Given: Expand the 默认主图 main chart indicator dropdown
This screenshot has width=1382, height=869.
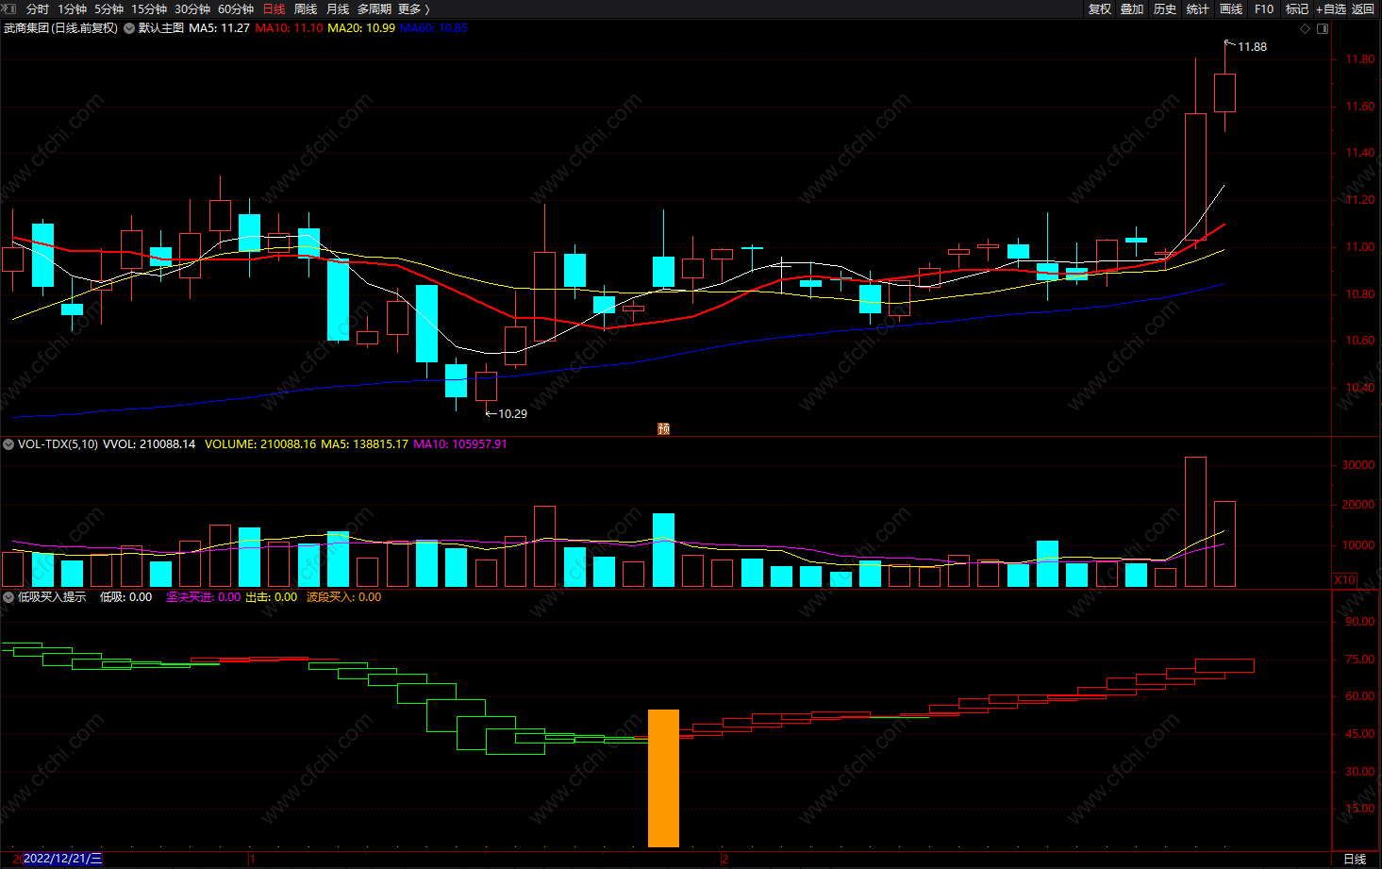Looking at the screenshot, I should (x=129, y=28).
